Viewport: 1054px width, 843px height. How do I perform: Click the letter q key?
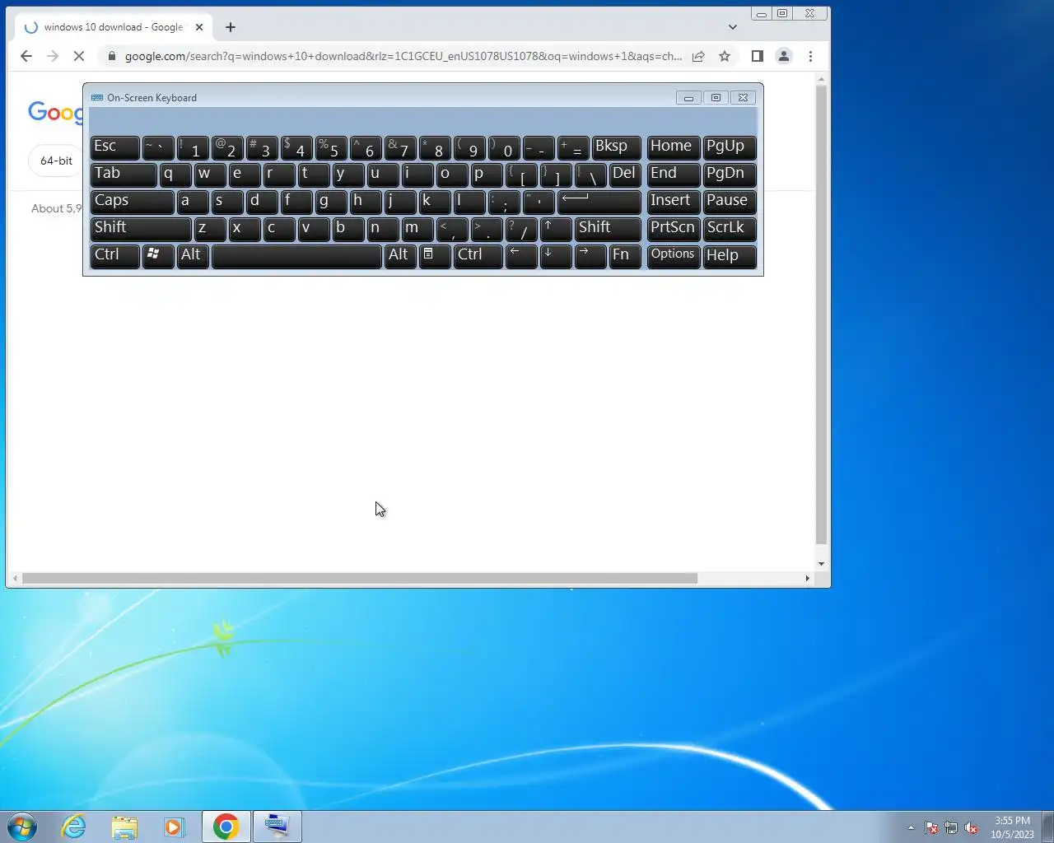(175, 175)
